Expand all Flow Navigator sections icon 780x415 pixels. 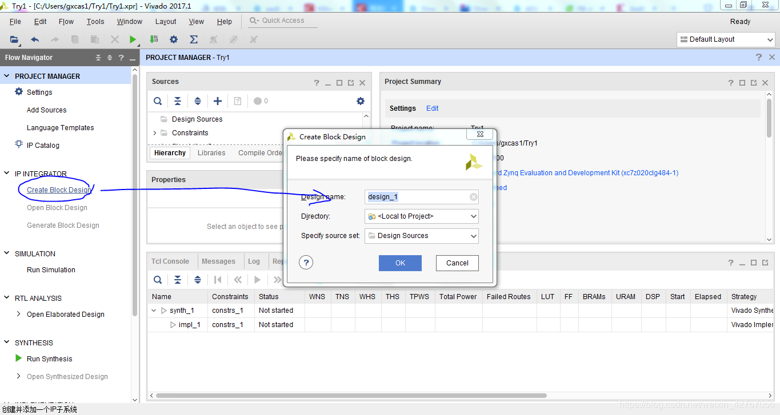pyautogui.click(x=110, y=58)
